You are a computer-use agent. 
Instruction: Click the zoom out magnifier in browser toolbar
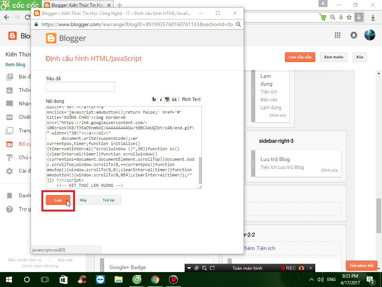[x=332, y=17]
